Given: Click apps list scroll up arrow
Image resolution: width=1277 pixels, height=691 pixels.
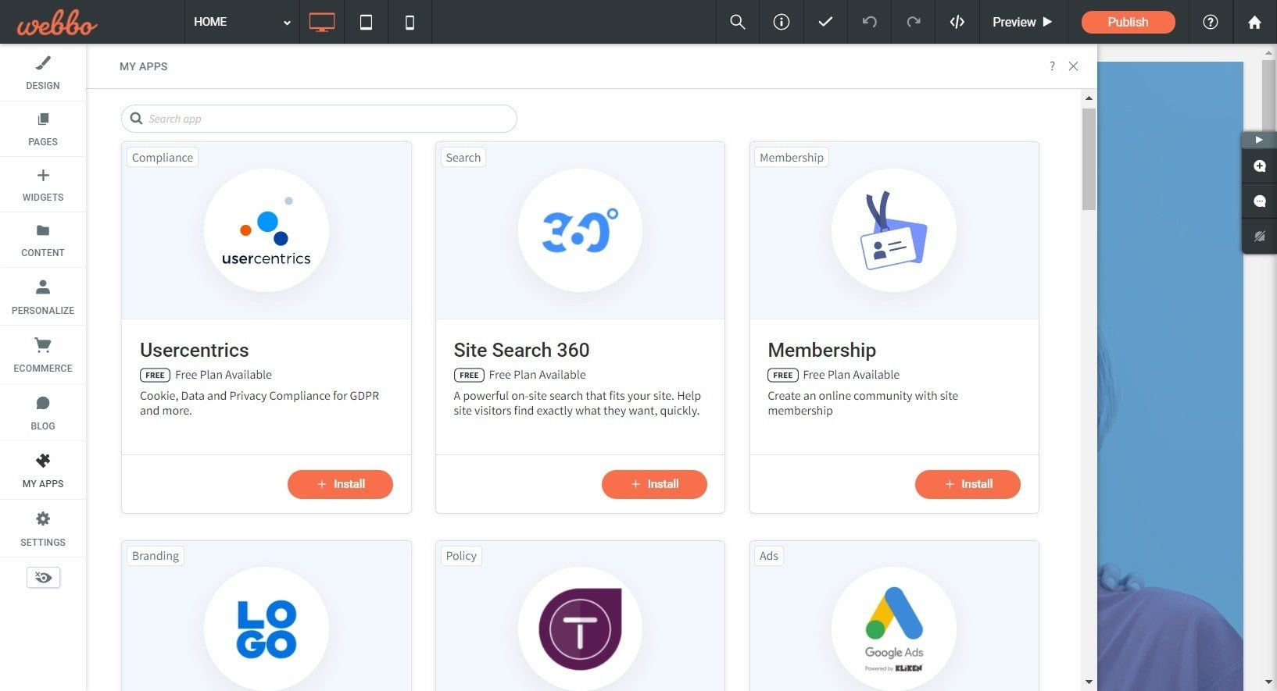Looking at the screenshot, I should (1089, 98).
